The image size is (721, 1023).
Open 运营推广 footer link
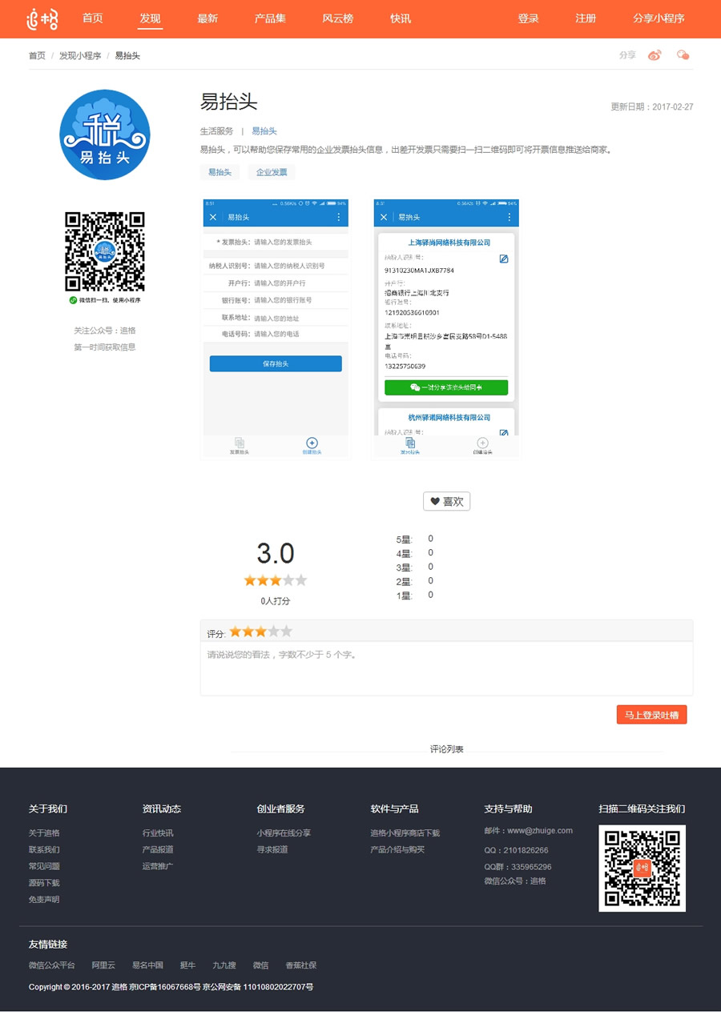[158, 866]
